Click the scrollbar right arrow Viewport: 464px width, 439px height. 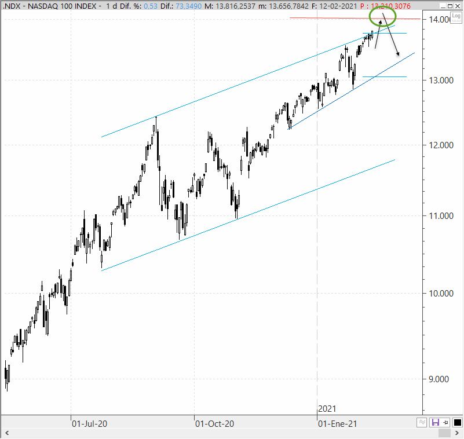click(457, 433)
